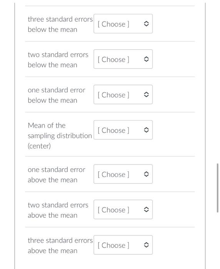Click the 'Mean of the sampling distribution (center)' label
This screenshot has height=269, width=220.
coord(60,136)
